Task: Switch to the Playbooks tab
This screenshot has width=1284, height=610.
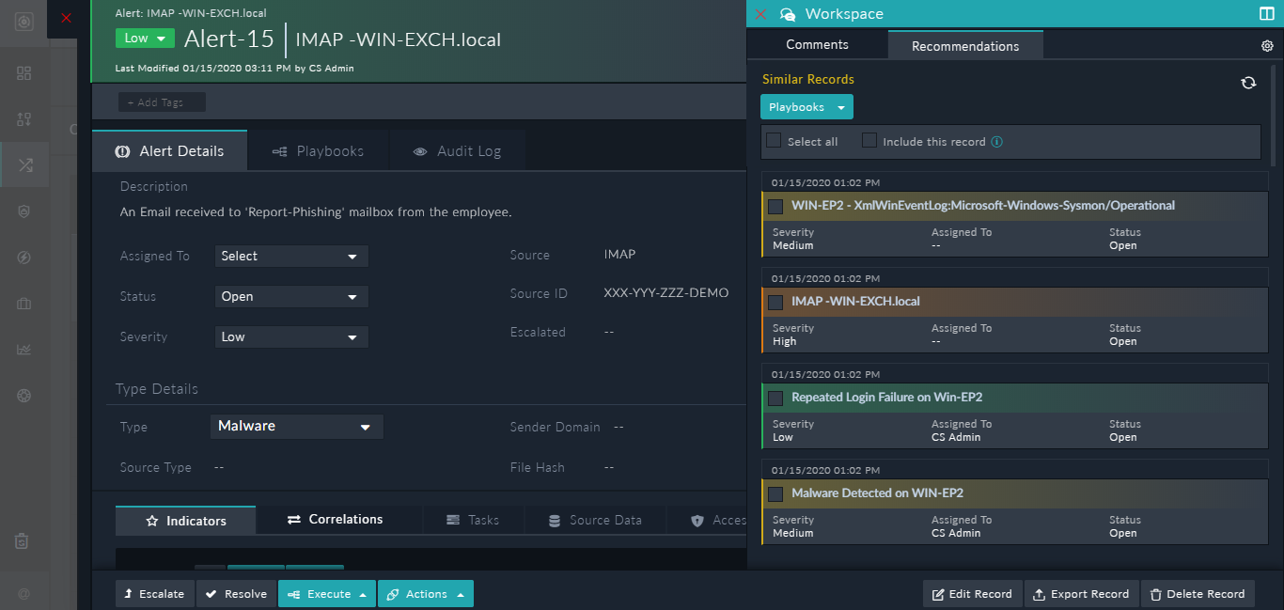Action: [318, 150]
